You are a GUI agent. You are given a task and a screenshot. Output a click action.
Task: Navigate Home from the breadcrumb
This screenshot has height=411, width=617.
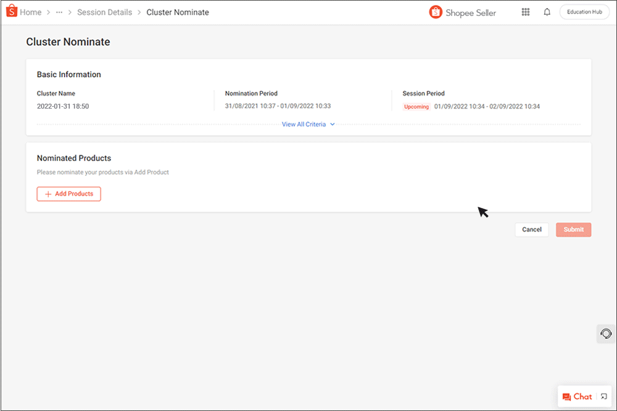pyautogui.click(x=30, y=12)
